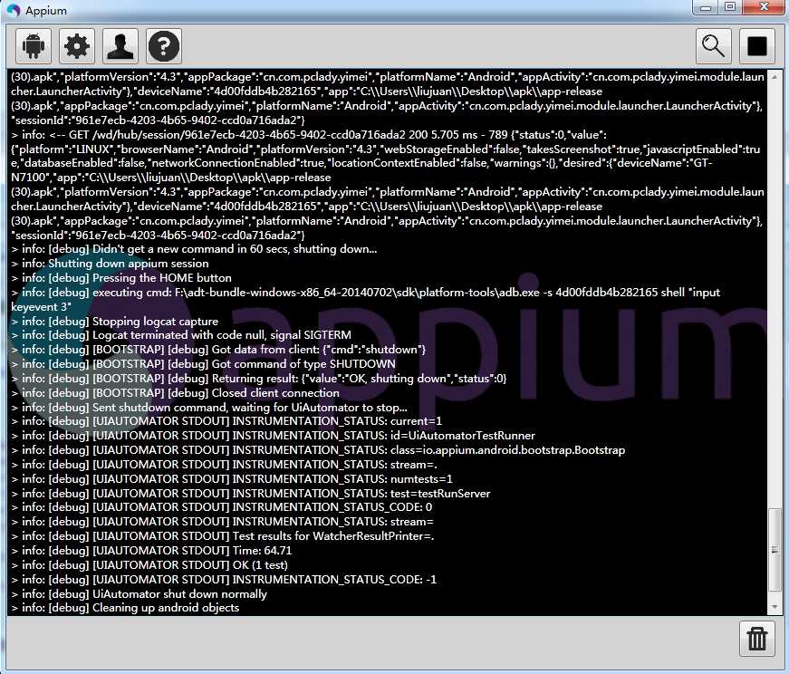
Task: Click the Appium logo in title bar
Action: point(14,10)
